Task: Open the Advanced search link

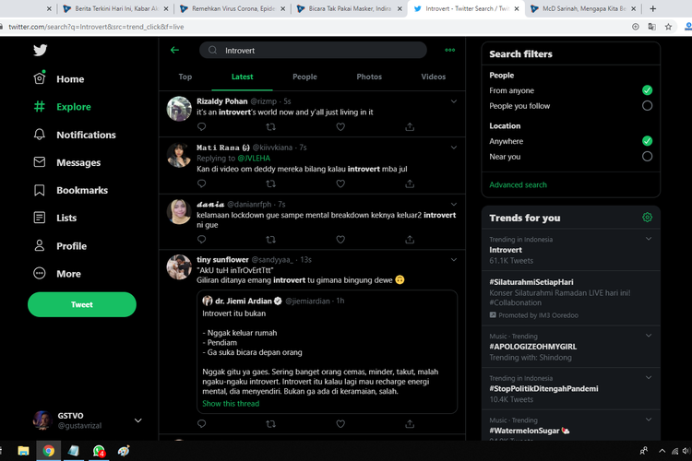Action: coord(518,184)
